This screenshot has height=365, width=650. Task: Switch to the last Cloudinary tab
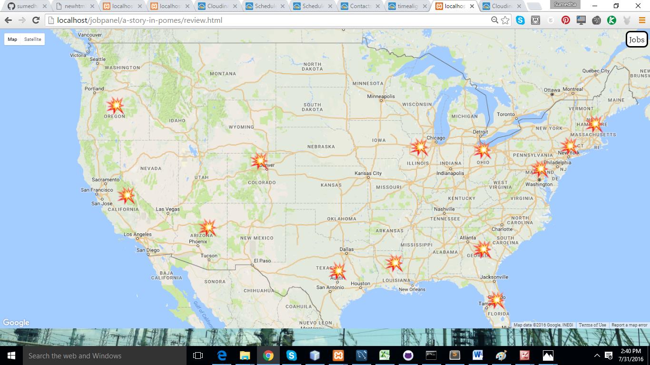(502, 6)
